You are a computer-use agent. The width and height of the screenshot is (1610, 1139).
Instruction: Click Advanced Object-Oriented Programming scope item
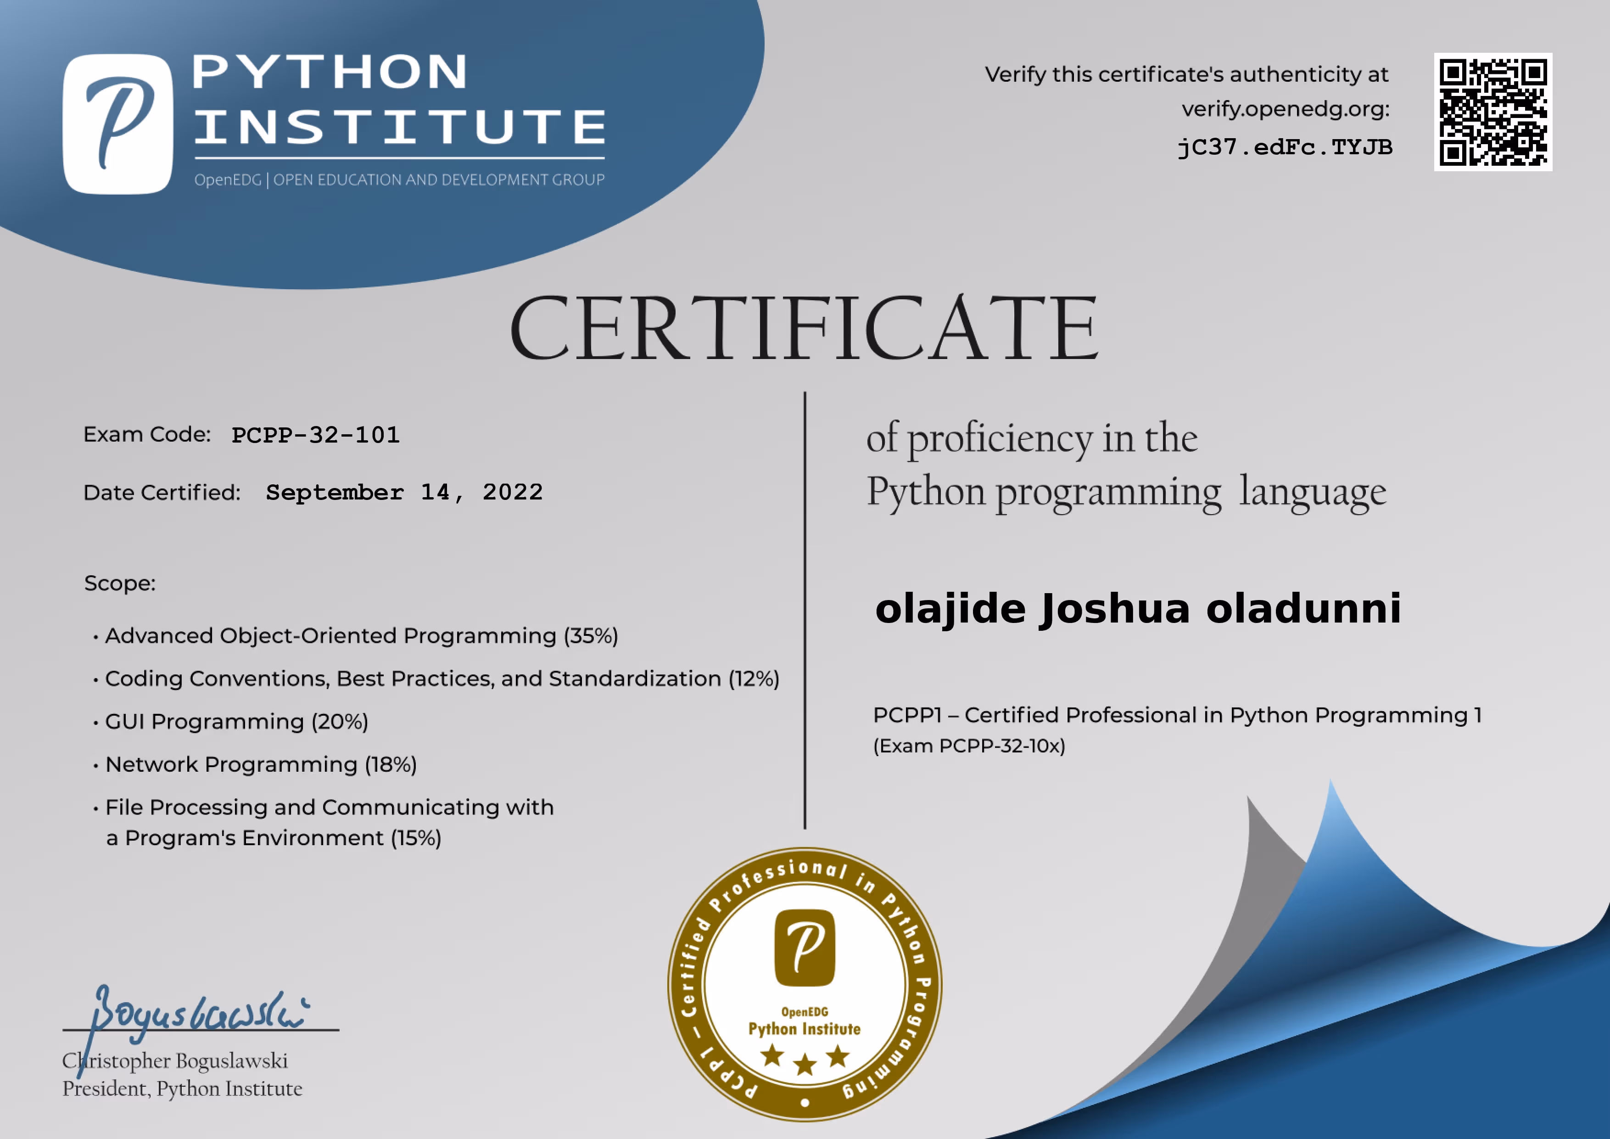[x=361, y=636]
